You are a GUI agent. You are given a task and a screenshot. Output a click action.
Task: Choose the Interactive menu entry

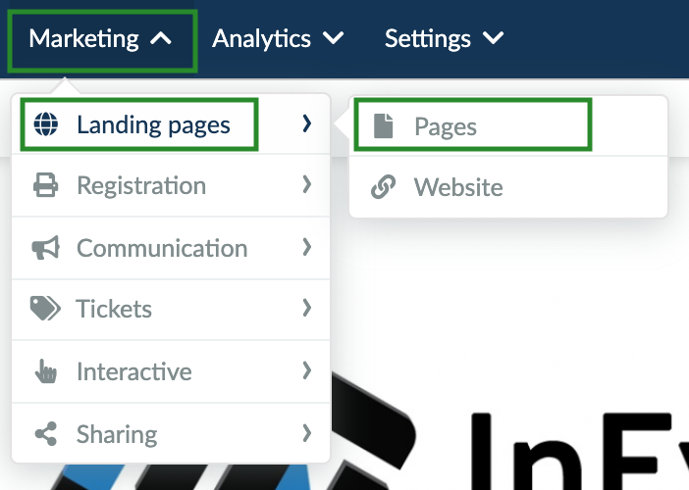(x=171, y=371)
